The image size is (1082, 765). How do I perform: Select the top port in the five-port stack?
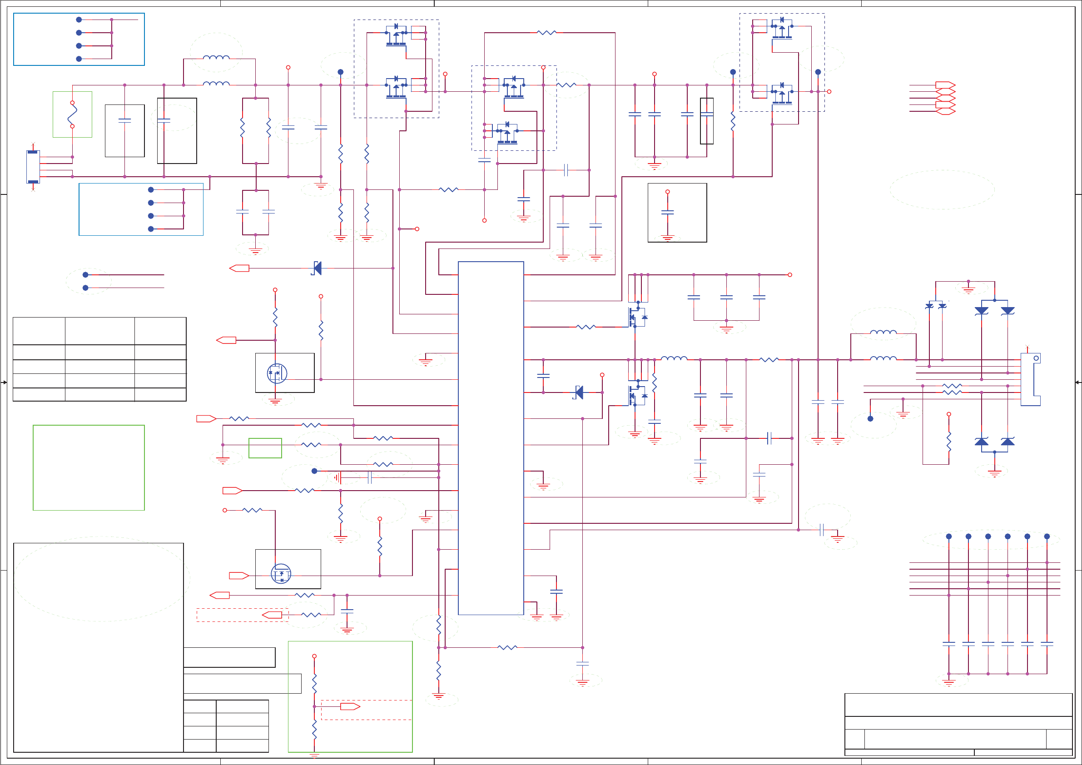[x=945, y=85]
